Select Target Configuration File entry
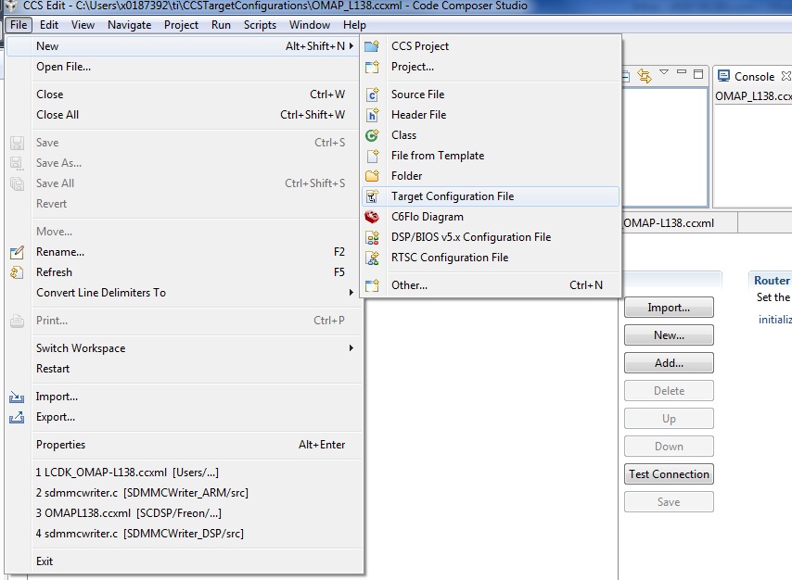Screen dimensions: 792x580 pyautogui.click(x=491, y=196)
